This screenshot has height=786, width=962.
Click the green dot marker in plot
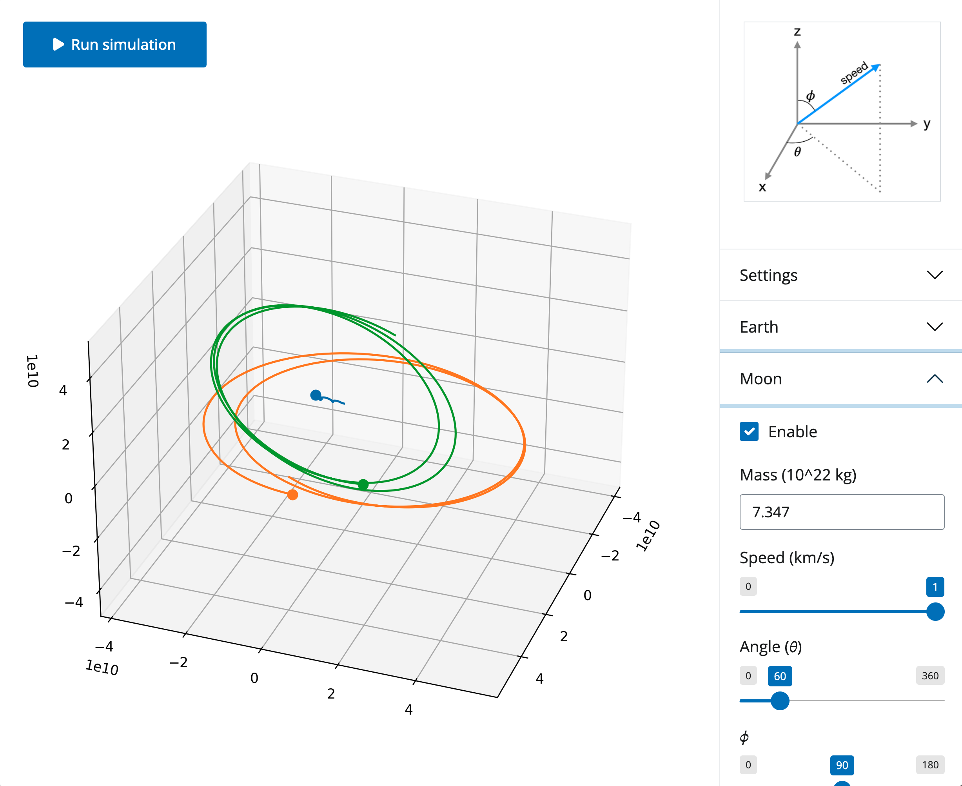(x=363, y=484)
